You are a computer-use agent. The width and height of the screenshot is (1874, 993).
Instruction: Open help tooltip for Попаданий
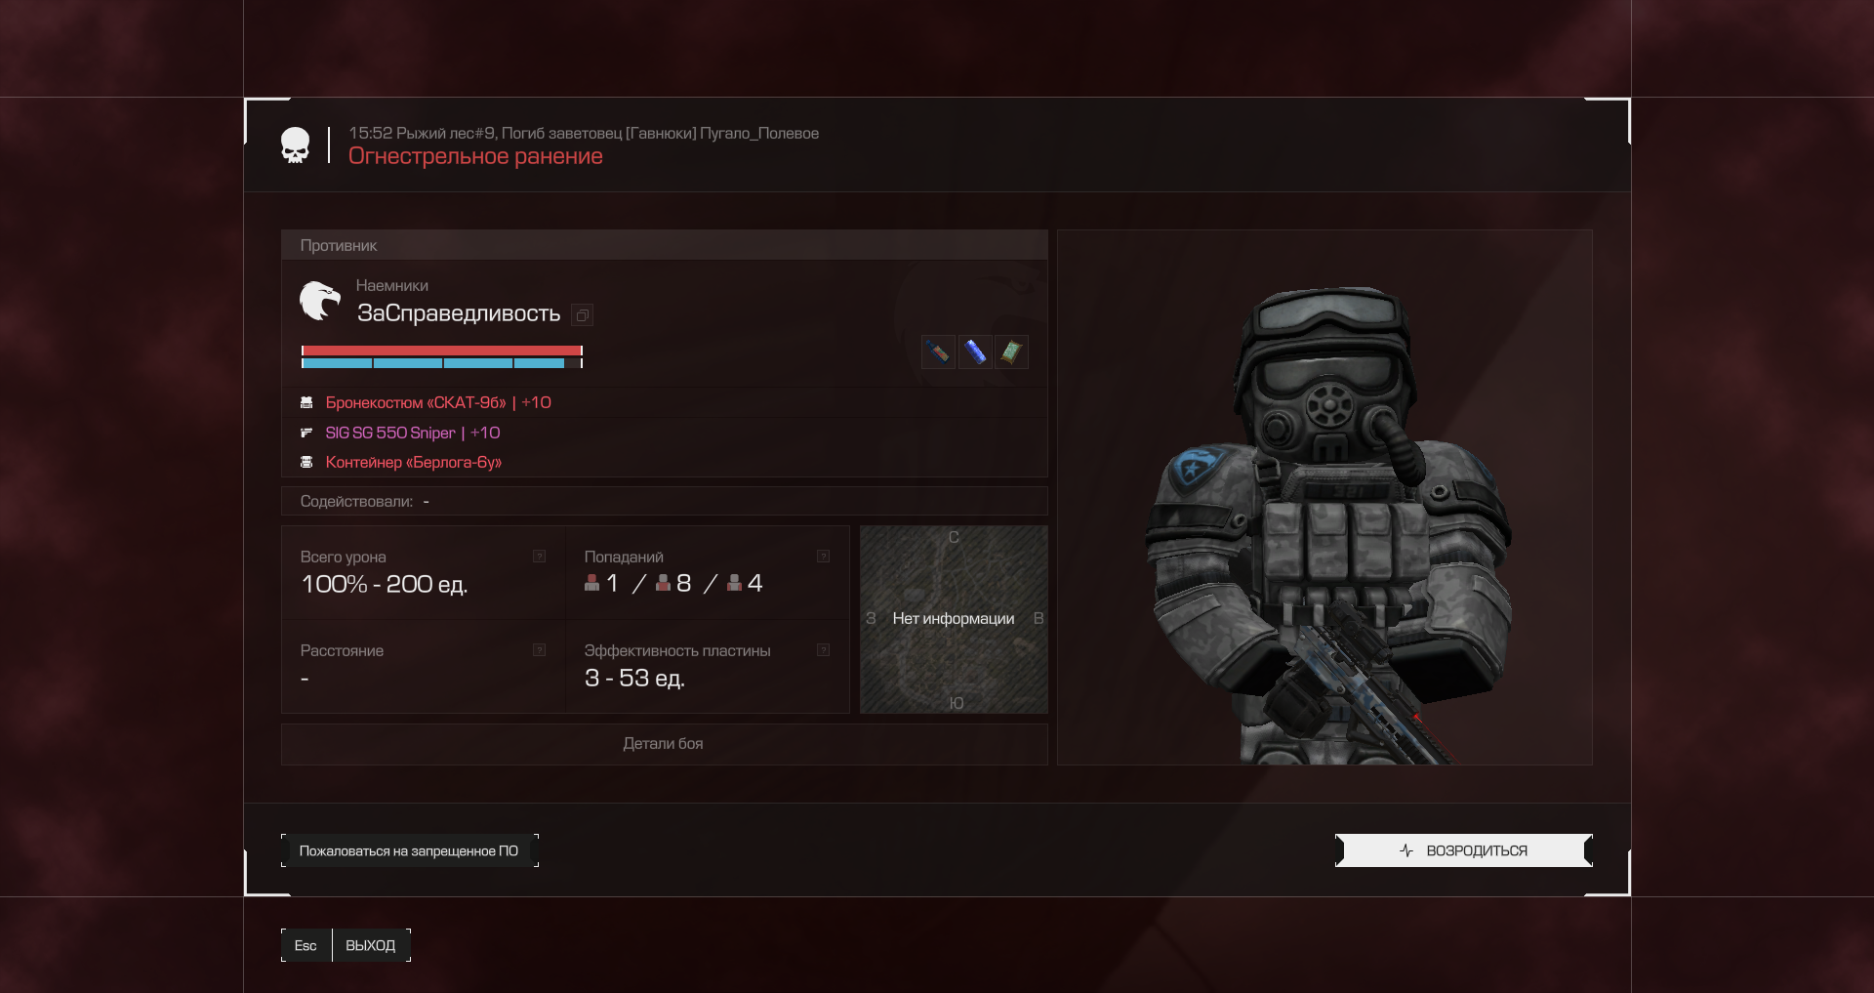(823, 557)
